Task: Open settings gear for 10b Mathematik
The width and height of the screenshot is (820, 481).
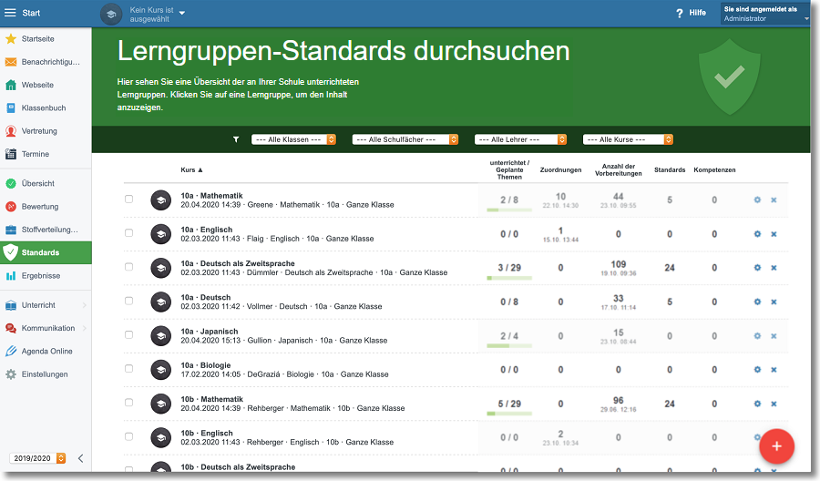Action: pos(757,404)
